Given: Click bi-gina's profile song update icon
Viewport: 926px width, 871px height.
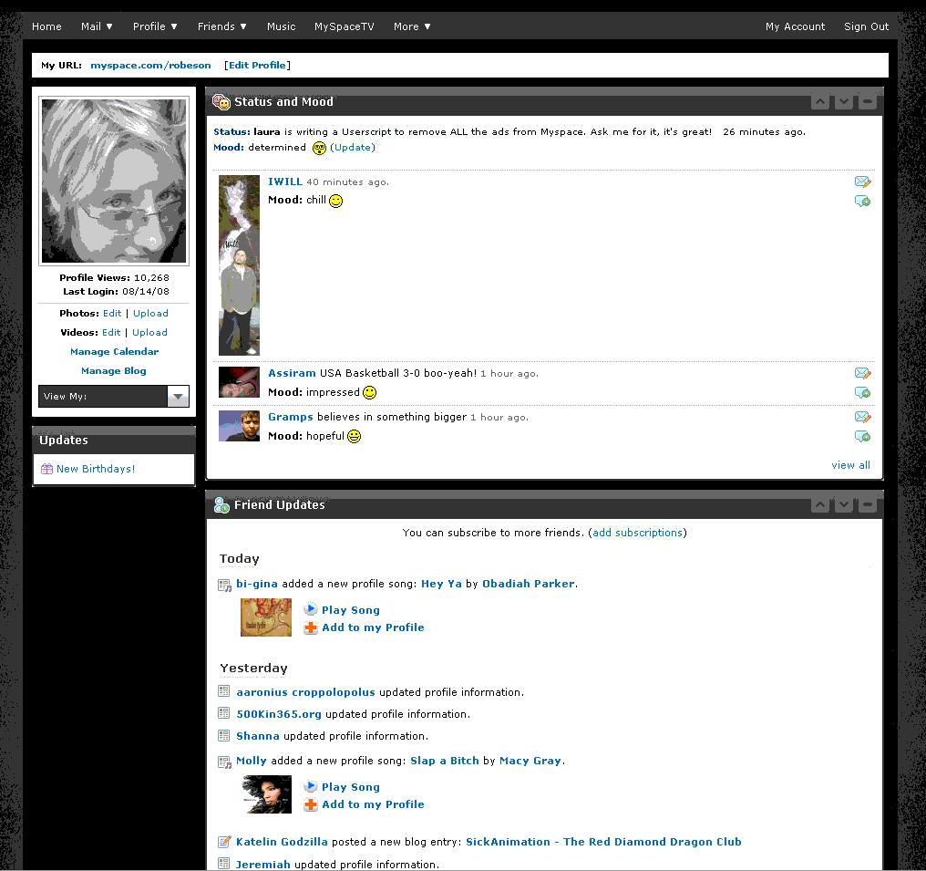Looking at the screenshot, I should click(224, 585).
